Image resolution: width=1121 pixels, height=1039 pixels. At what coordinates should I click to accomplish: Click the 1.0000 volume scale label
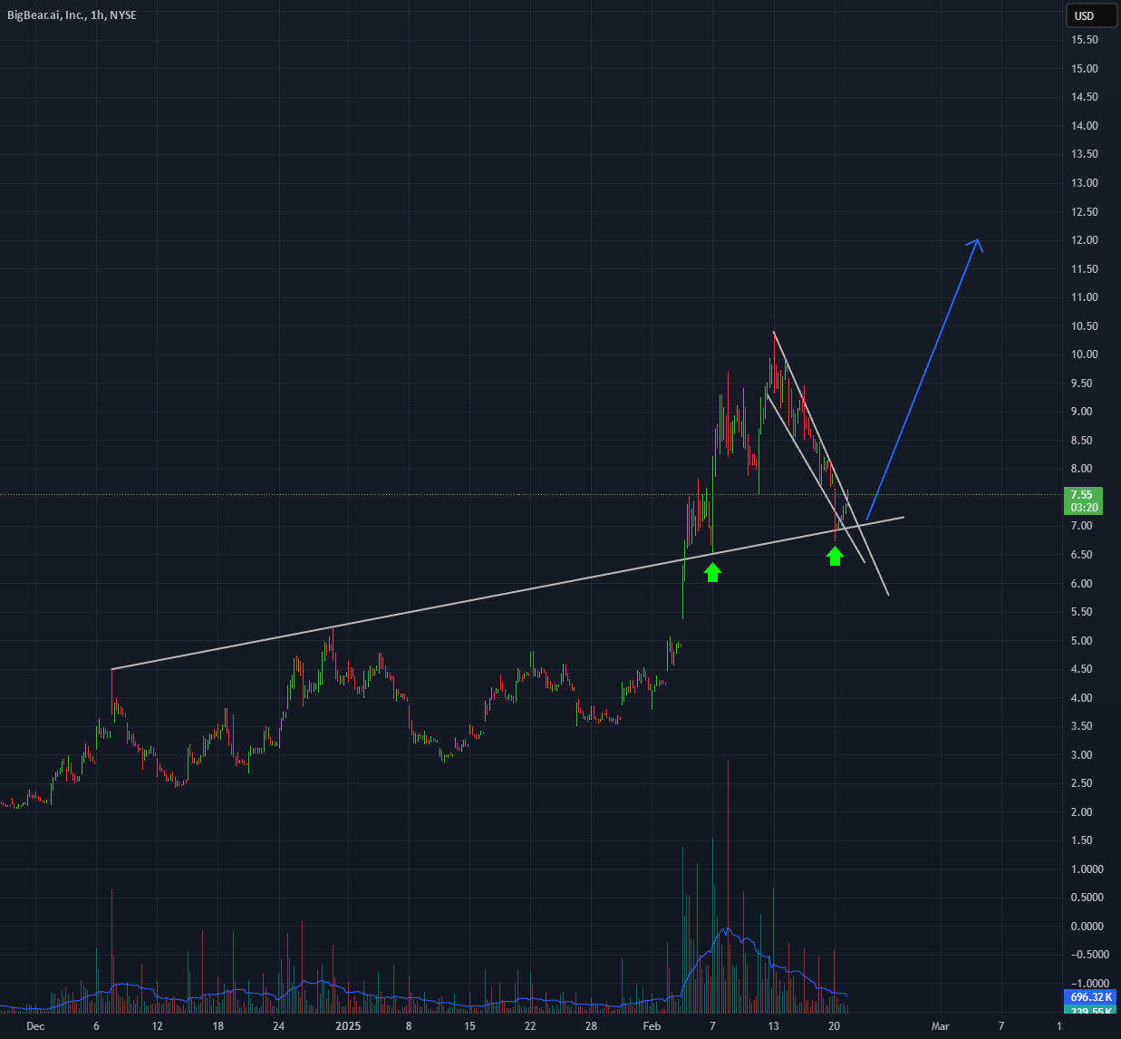pos(1087,869)
